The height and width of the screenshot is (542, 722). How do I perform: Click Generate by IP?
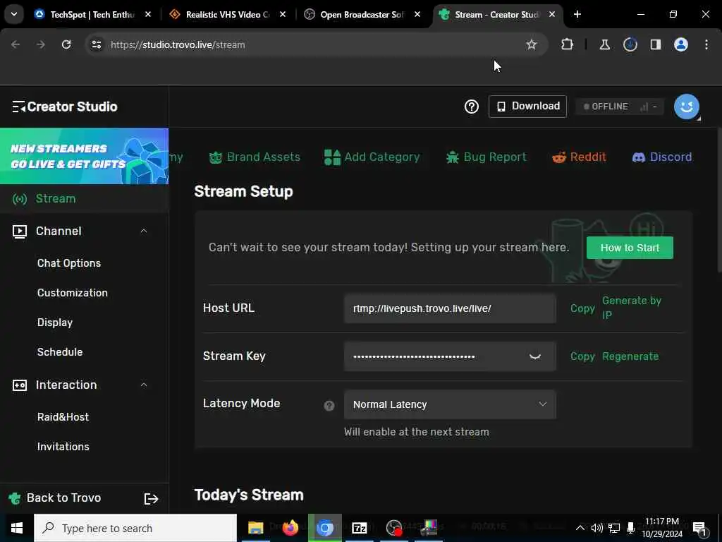(x=632, y=308)
